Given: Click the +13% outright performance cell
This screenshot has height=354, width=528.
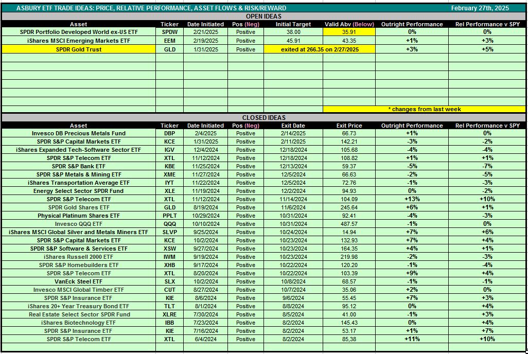Looking at the screenshot, I should [412, 199].
